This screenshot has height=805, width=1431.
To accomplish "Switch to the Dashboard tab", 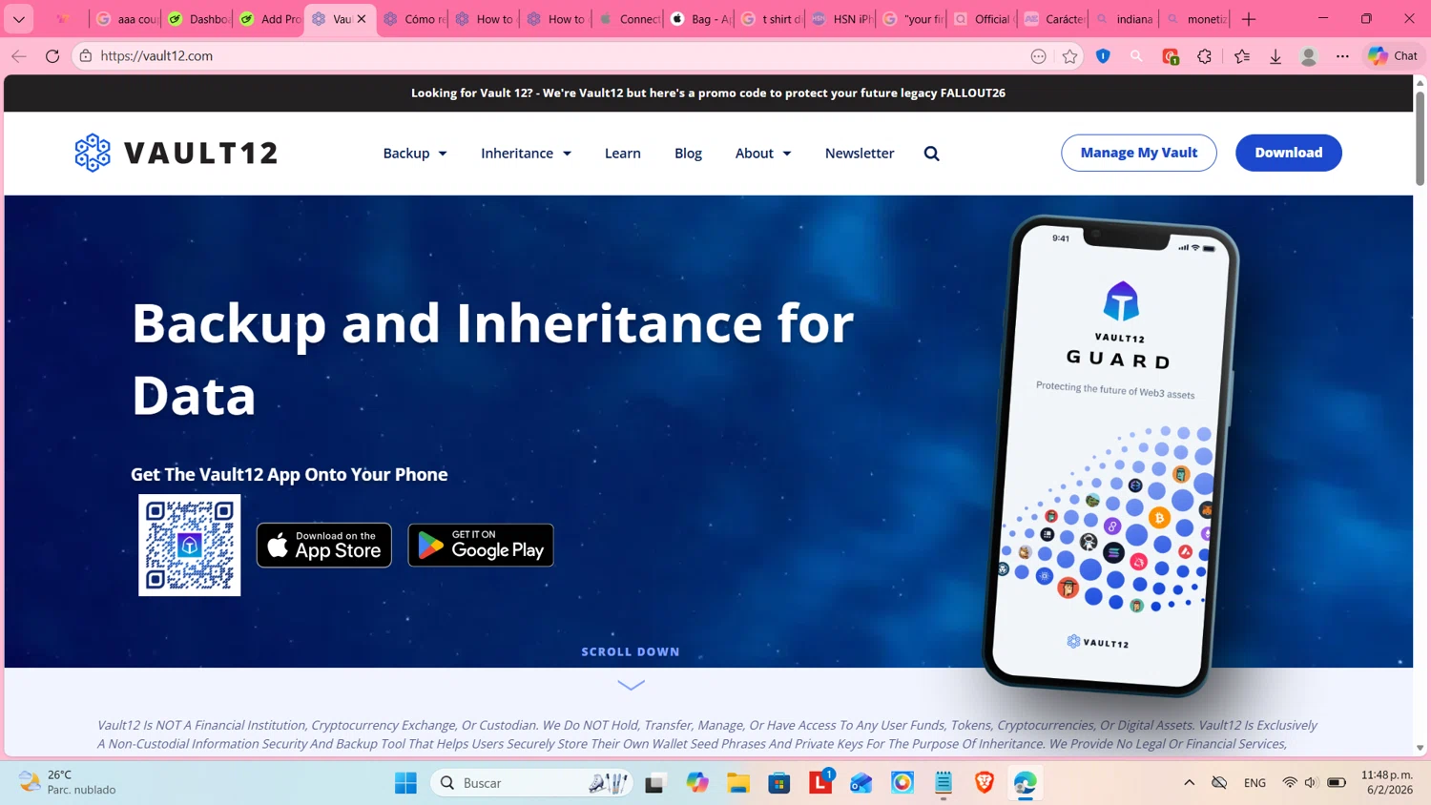I will [x=198, y=19].
